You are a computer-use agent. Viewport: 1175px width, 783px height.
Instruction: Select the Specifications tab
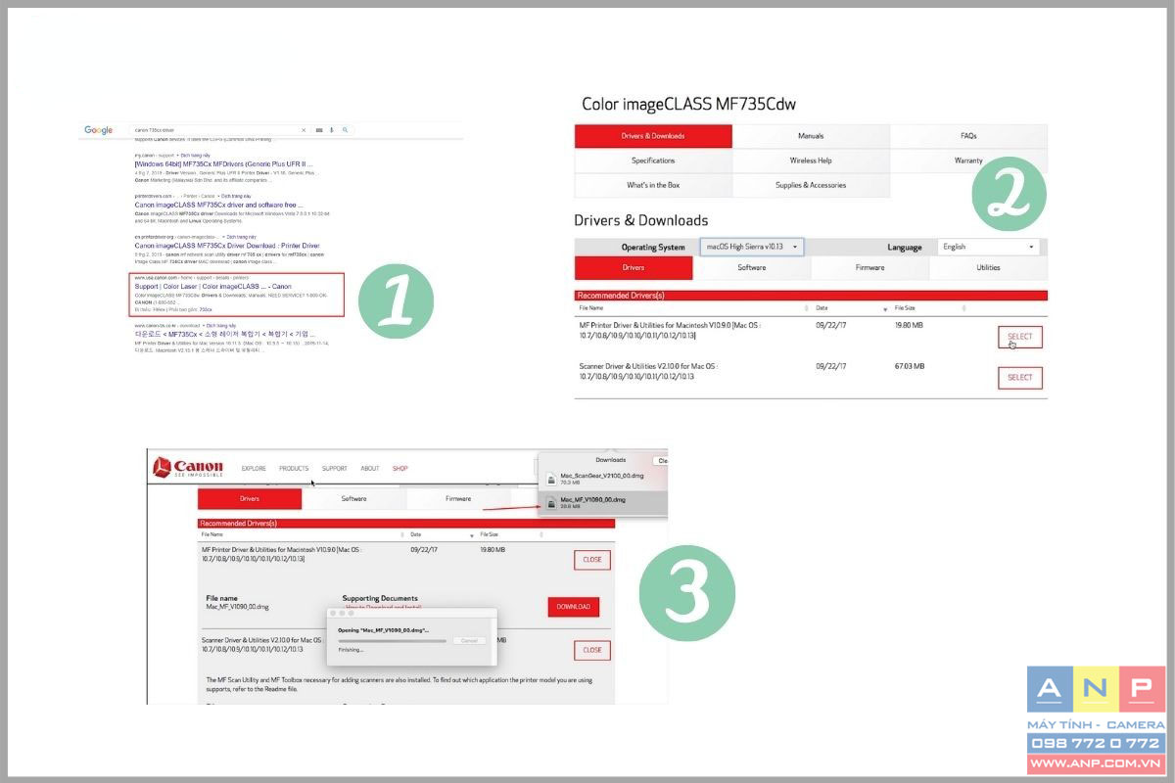tap(653, 161)
